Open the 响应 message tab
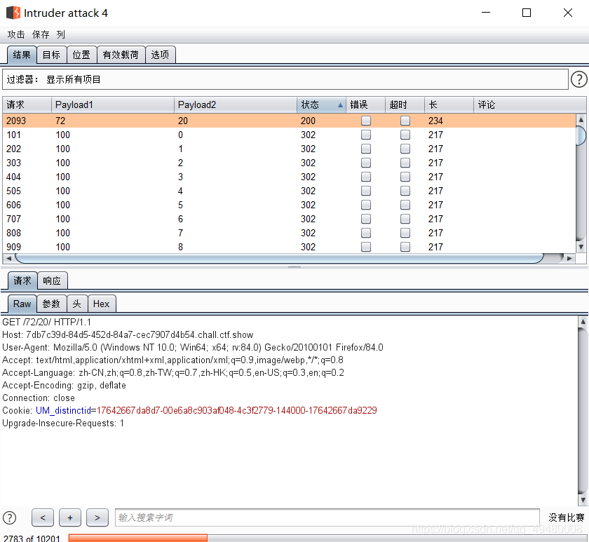589x542 pixels. 52,280
